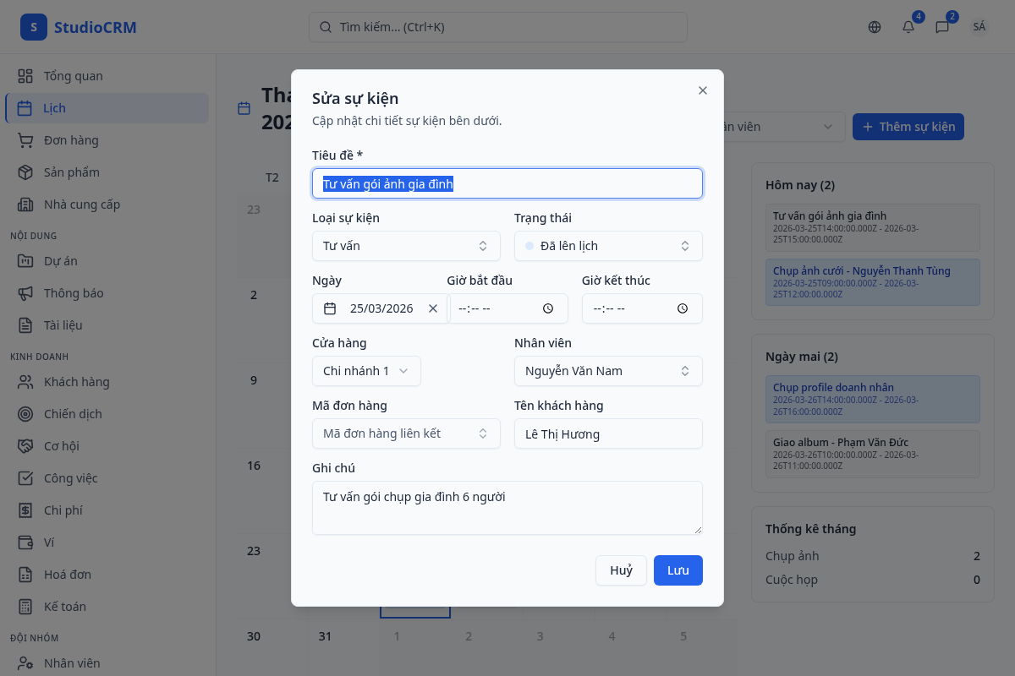Click the calendar icon in Ngày field
The image size is (1015, 676).
coord(331,308)
